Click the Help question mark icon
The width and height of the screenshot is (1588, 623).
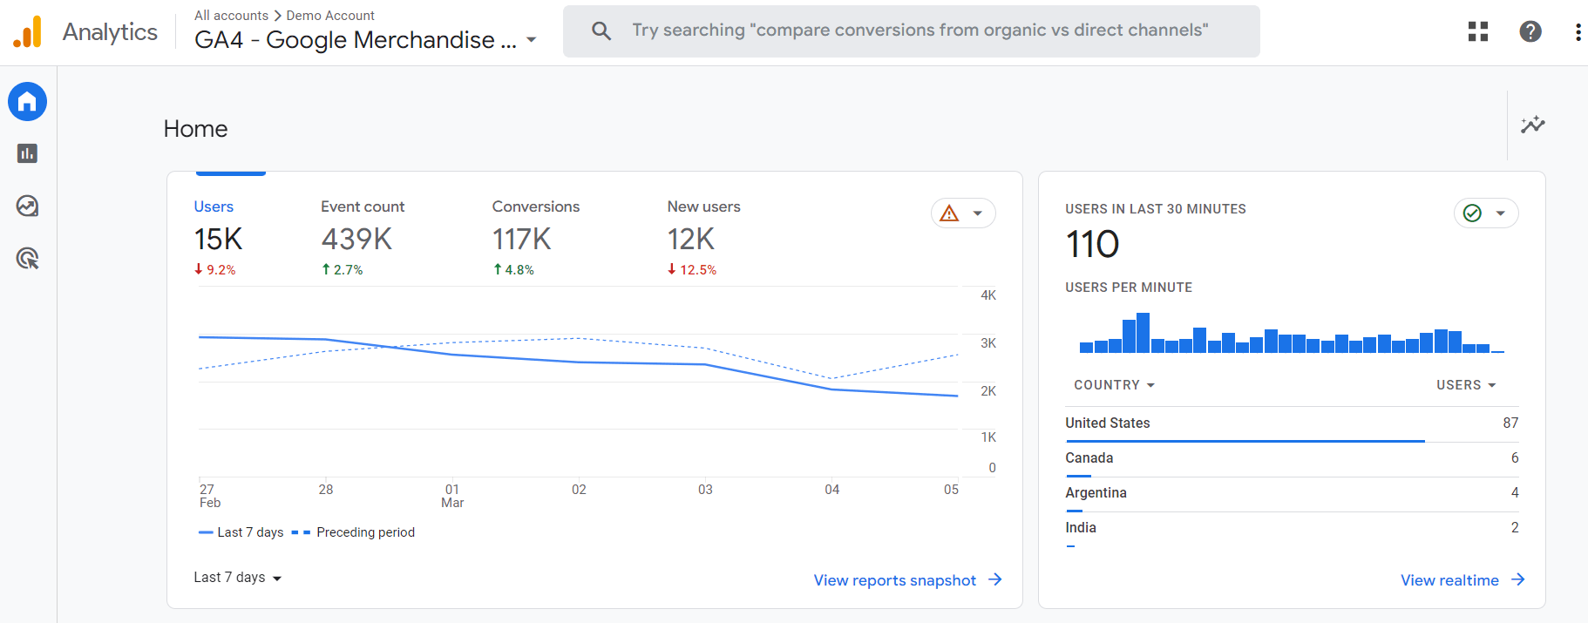[x=1530, y=31]
